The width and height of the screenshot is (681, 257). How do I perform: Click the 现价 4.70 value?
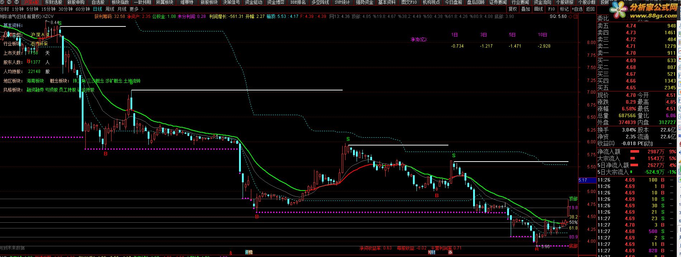coord(631,95)
